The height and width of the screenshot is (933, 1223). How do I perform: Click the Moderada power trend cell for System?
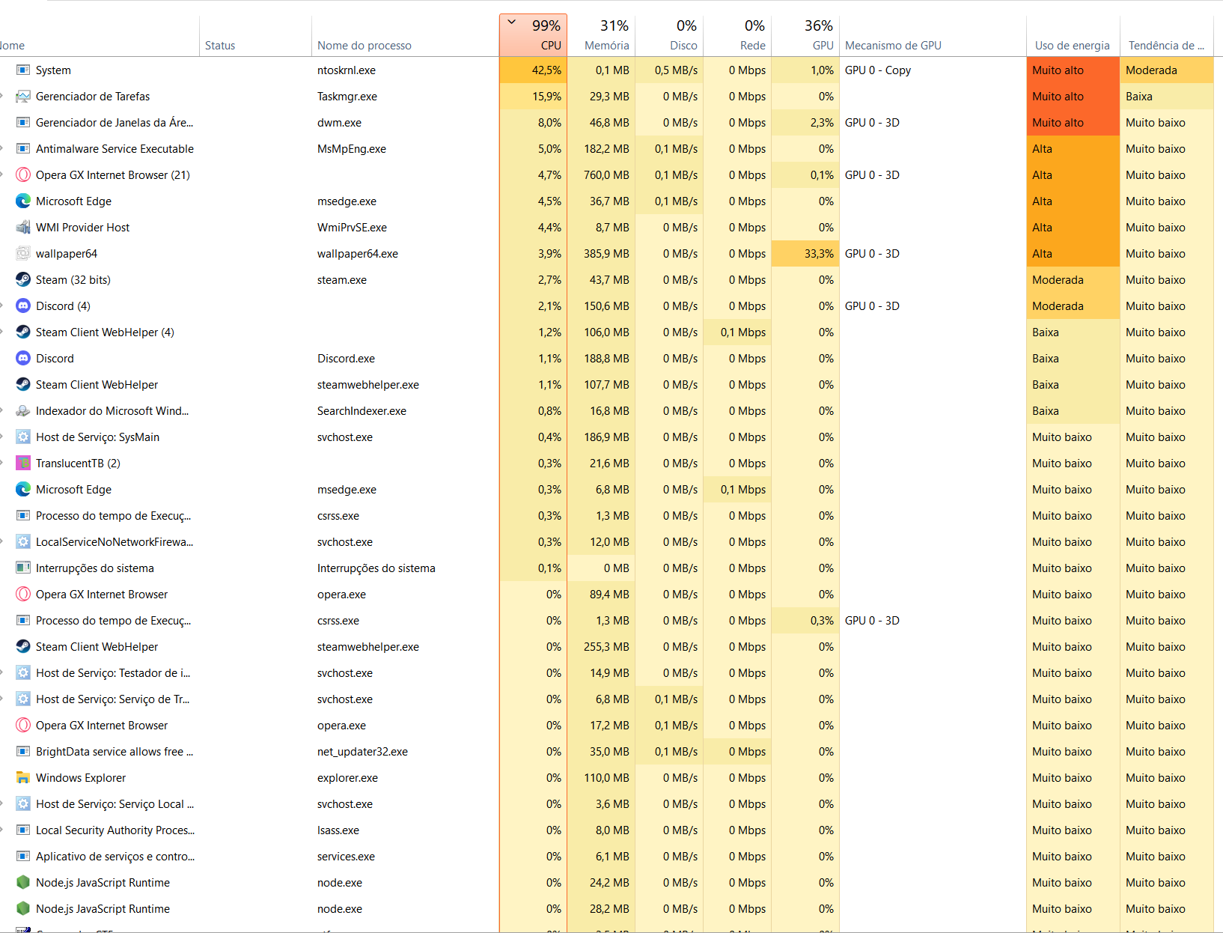tap(1166, 70)
